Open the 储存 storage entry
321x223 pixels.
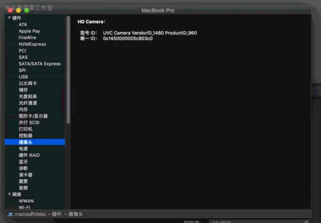[23, 90]
